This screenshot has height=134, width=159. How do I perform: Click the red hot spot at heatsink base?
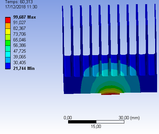click(x=110, y=94)
